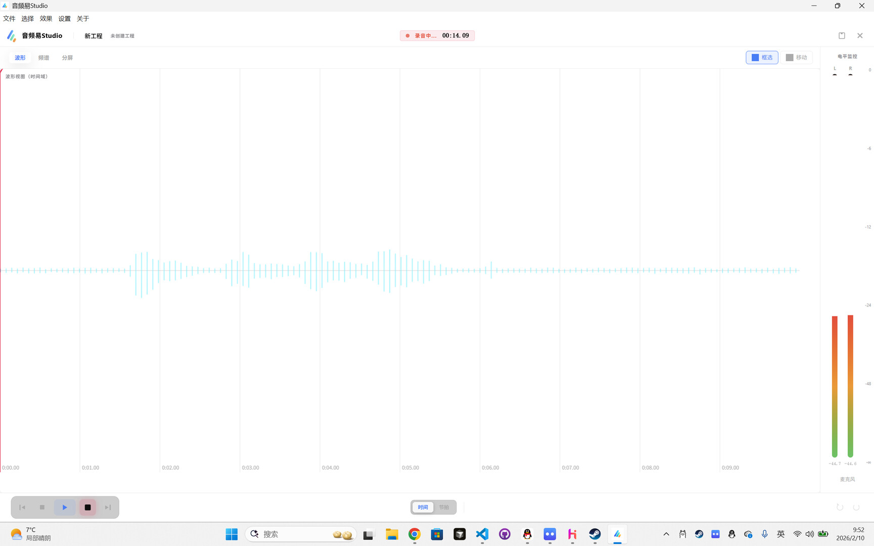
Task: Click the 0:05.00 timeline marker
Action: point(410,468)
